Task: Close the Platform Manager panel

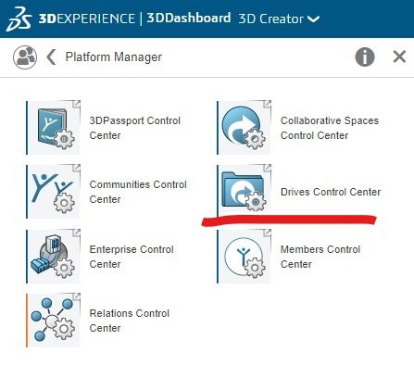Action: pyautogui.click(x=399, y=57)
